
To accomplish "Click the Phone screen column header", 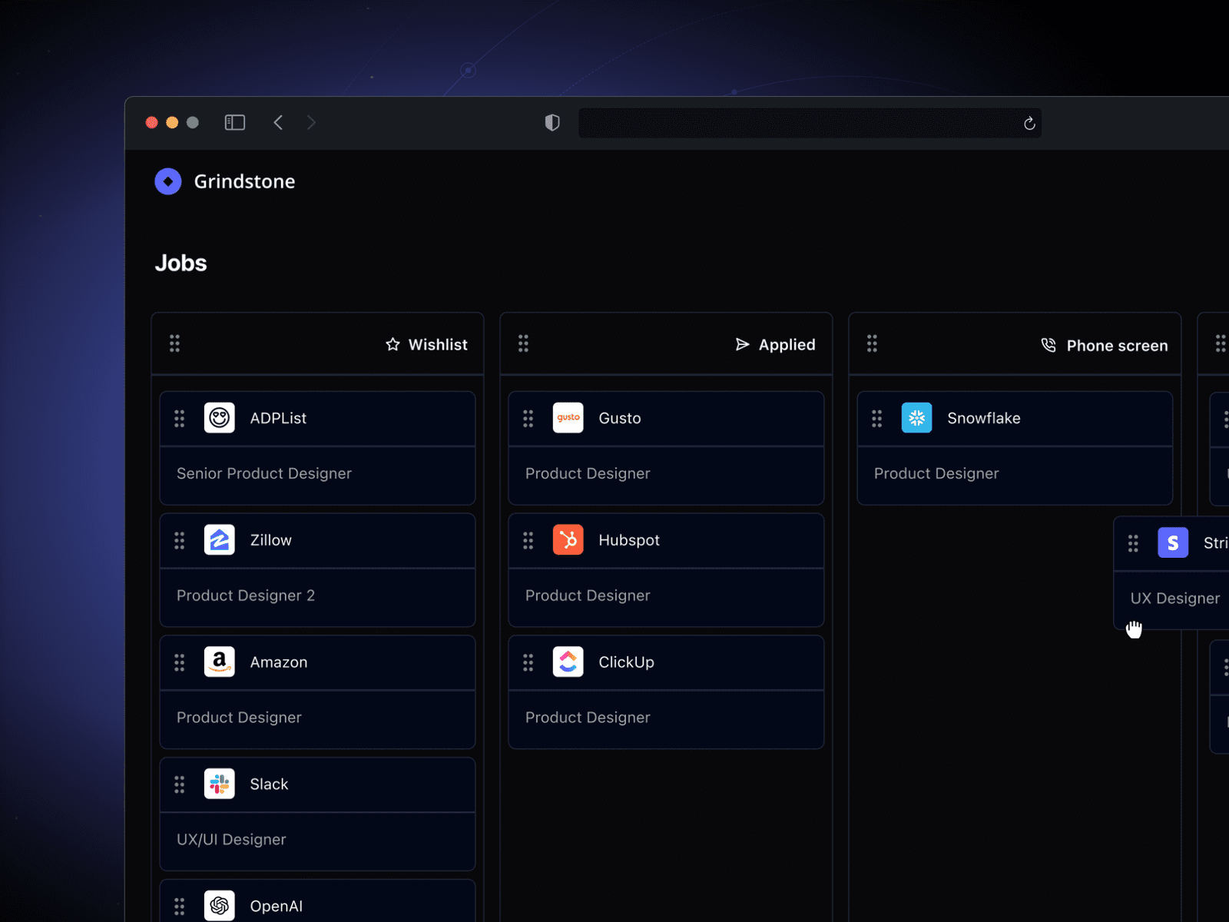I will [1015, 344].
